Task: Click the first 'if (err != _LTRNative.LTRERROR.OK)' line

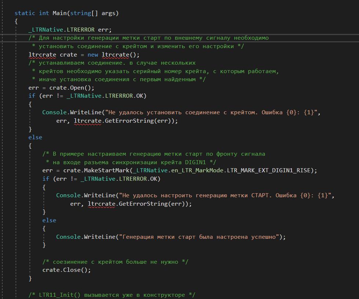Action: tap(87, 96)
